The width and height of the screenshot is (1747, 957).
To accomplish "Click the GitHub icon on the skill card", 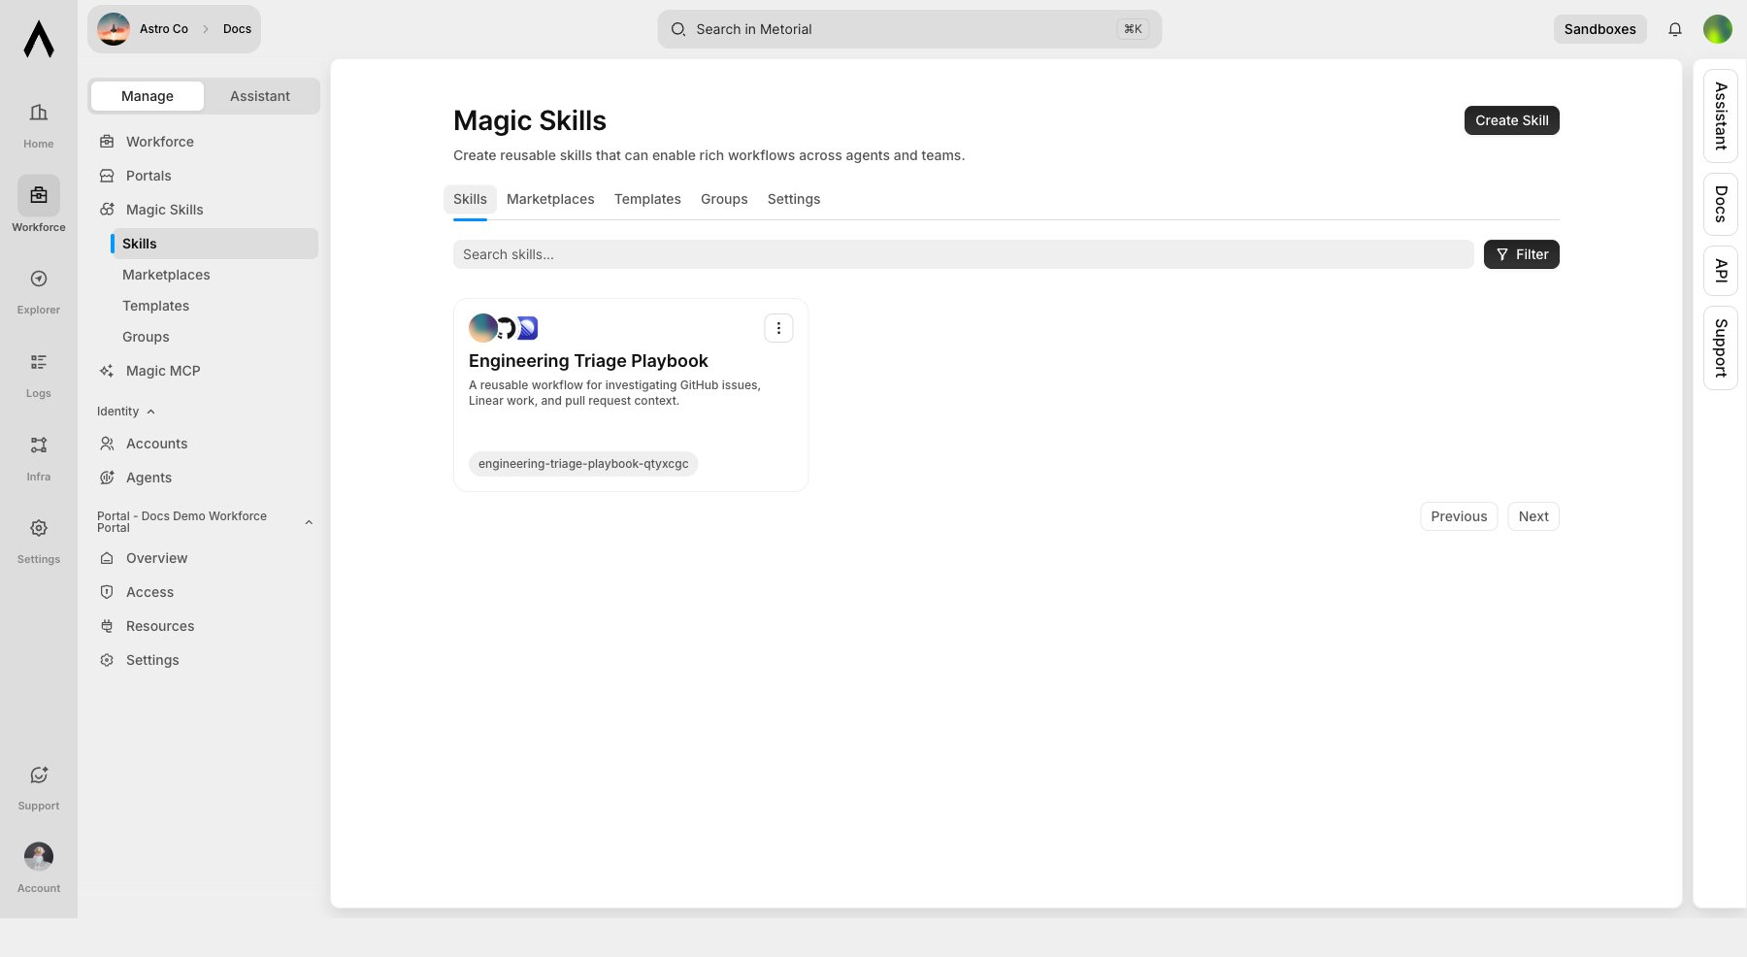I will [506, 328].
